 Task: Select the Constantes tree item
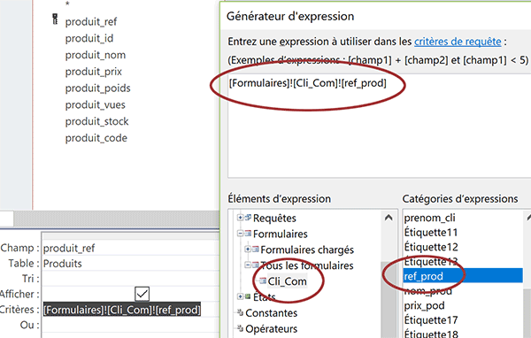(272, 313)
